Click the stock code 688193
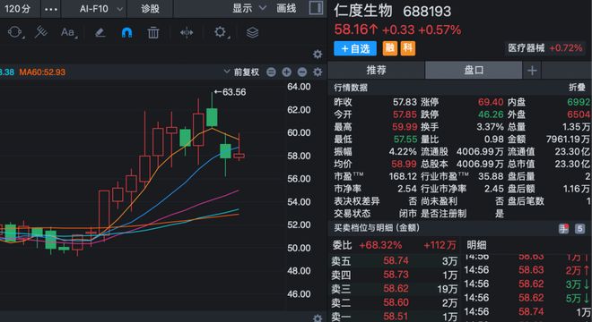The height and width of the screenshot is (322, 592). click(x=427, y=12)
